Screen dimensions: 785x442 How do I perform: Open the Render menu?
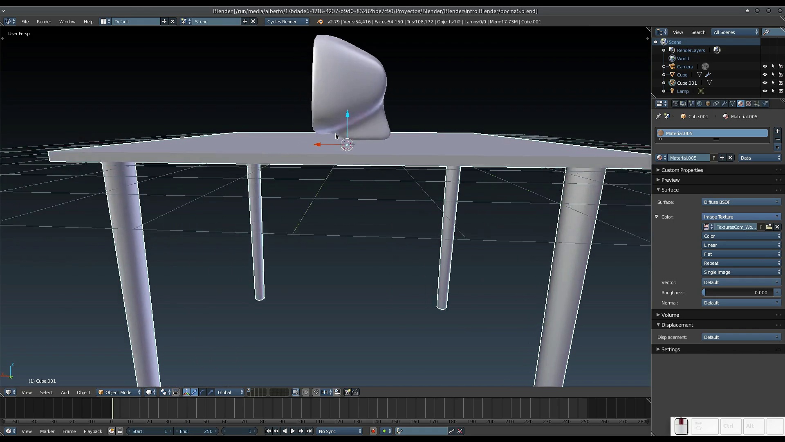44,22
